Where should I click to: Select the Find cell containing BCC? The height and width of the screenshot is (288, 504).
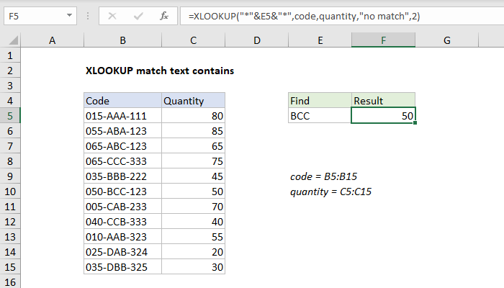click(x=319, y=116)
